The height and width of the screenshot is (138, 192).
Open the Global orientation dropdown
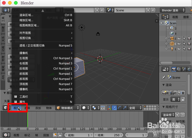pyautogui.click(x=135, y=108)
